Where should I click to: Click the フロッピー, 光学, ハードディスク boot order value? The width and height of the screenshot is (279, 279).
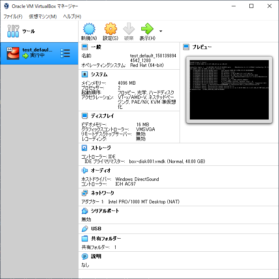146,93
